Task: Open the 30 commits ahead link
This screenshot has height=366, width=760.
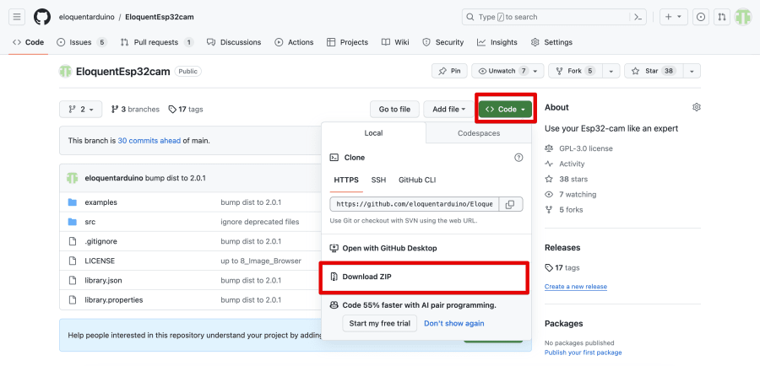Action: click(x=149, y=141)
